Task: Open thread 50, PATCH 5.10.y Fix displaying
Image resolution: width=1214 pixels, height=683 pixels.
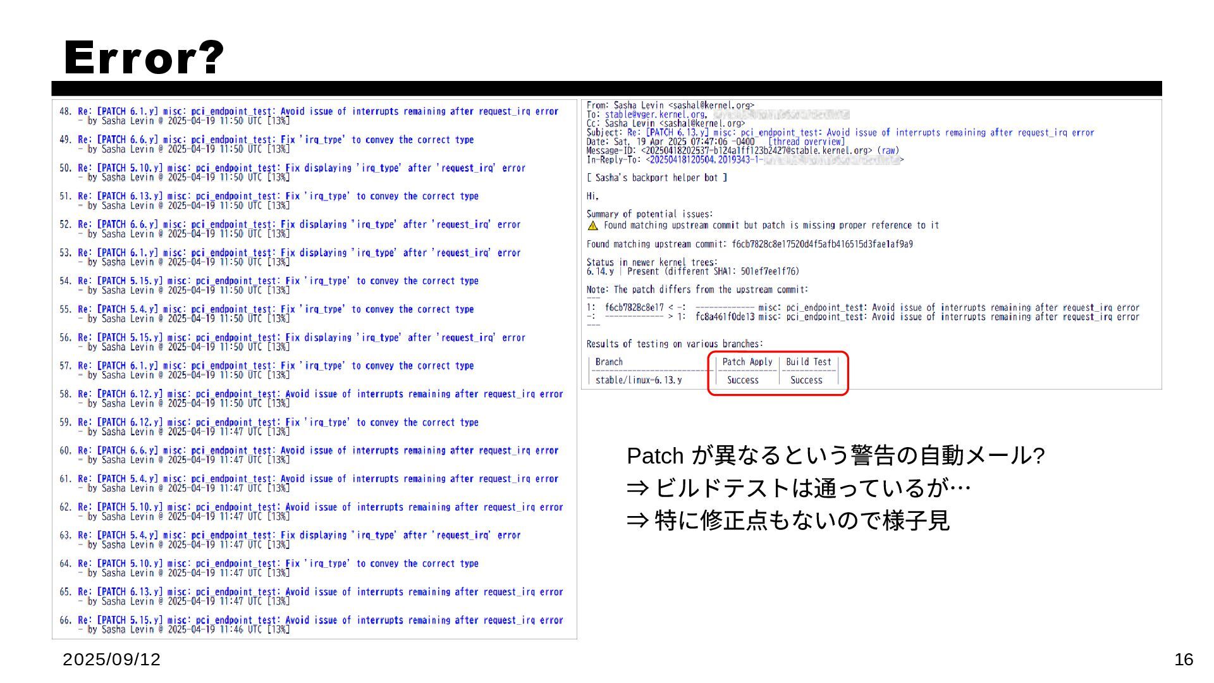Action: click(x=302, y=168)
